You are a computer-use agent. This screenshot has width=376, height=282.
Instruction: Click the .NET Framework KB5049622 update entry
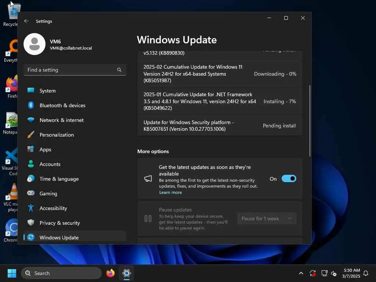click(220, 101)
